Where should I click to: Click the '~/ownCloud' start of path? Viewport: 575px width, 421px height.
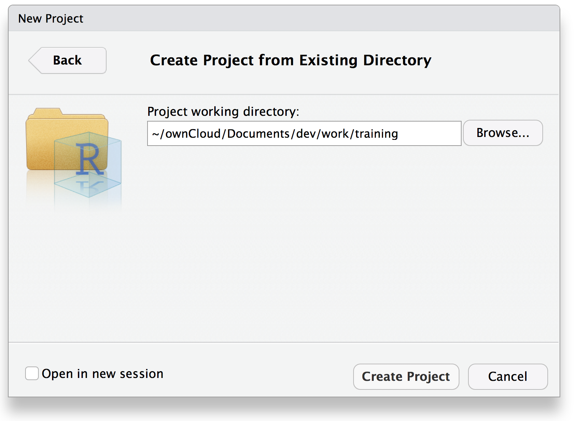point(186,134)
